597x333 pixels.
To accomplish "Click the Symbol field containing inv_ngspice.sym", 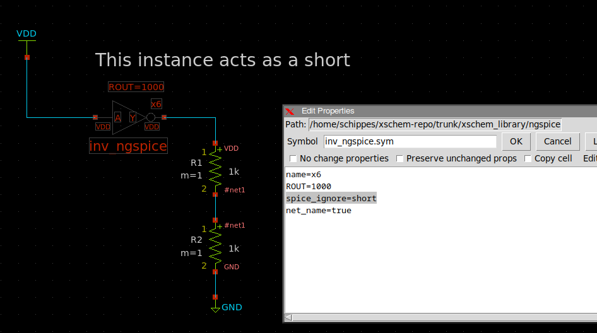I will (410, 141).
